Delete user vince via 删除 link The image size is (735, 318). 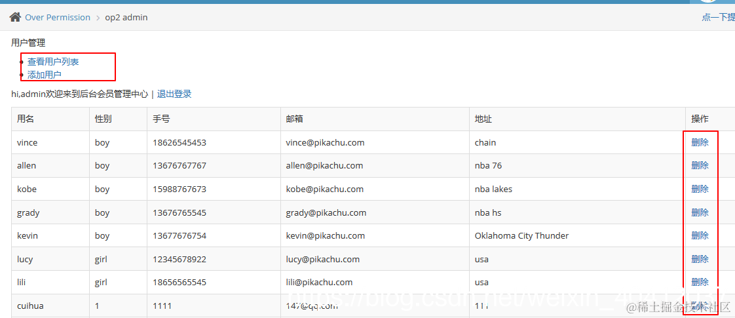tap(700, 142)
